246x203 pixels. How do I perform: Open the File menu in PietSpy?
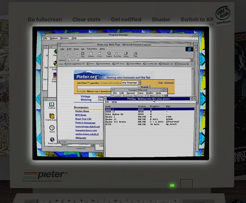tap(107, 102)
